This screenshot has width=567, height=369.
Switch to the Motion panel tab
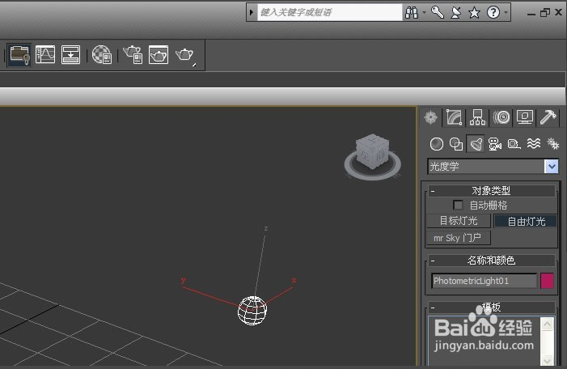(x=501, y=117)
